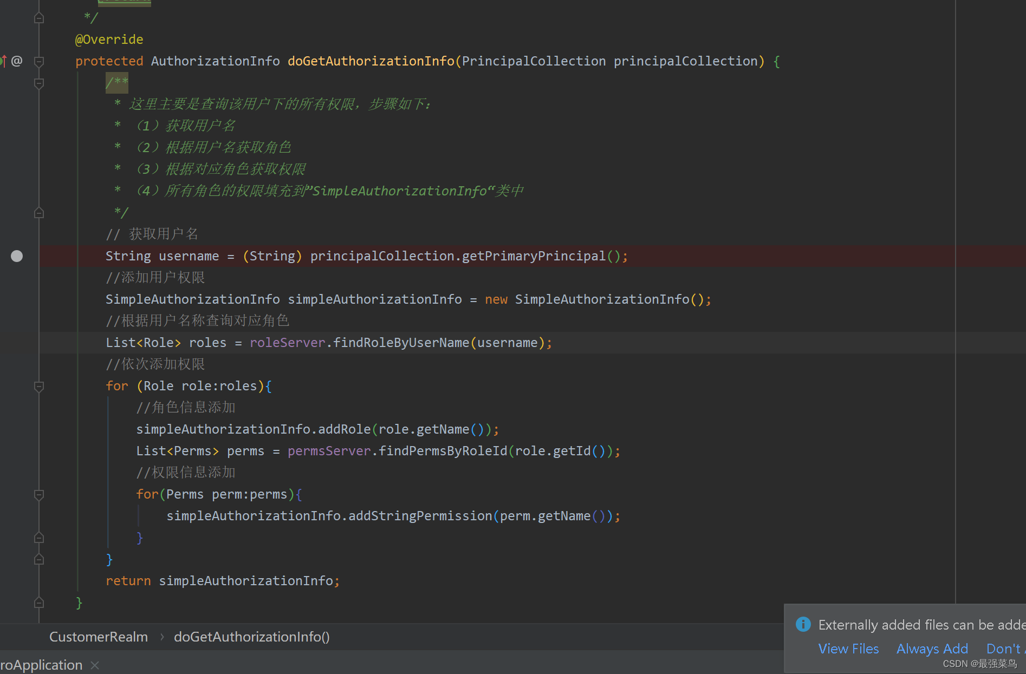Toggle breakpoint on String username line
1026x674 pixels.
[x=17, y=256]
